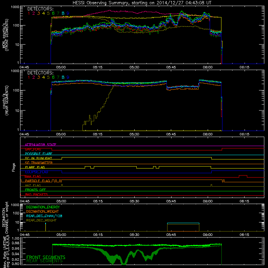Click detector number 8 in the front segments legend
Viewport: 268px width, 268px height.
(63, 13)
